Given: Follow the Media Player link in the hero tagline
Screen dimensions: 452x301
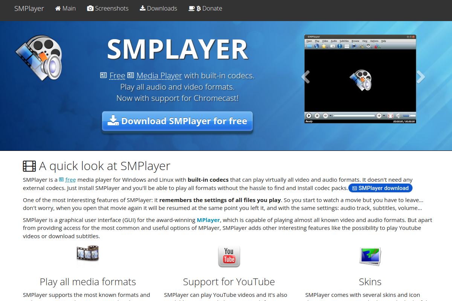Looking at the screenshot, I should click(x=159, y=76).
